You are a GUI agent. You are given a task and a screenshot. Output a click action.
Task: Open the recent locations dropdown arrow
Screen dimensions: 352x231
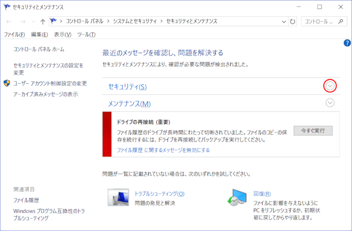(x=33, y=22)
